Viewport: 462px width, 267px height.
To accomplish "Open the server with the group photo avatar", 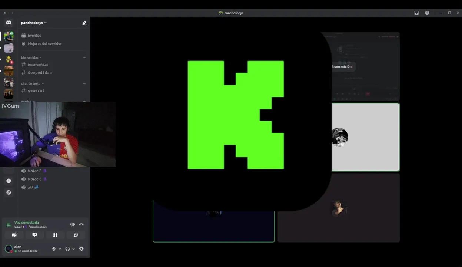I will 9,82.
